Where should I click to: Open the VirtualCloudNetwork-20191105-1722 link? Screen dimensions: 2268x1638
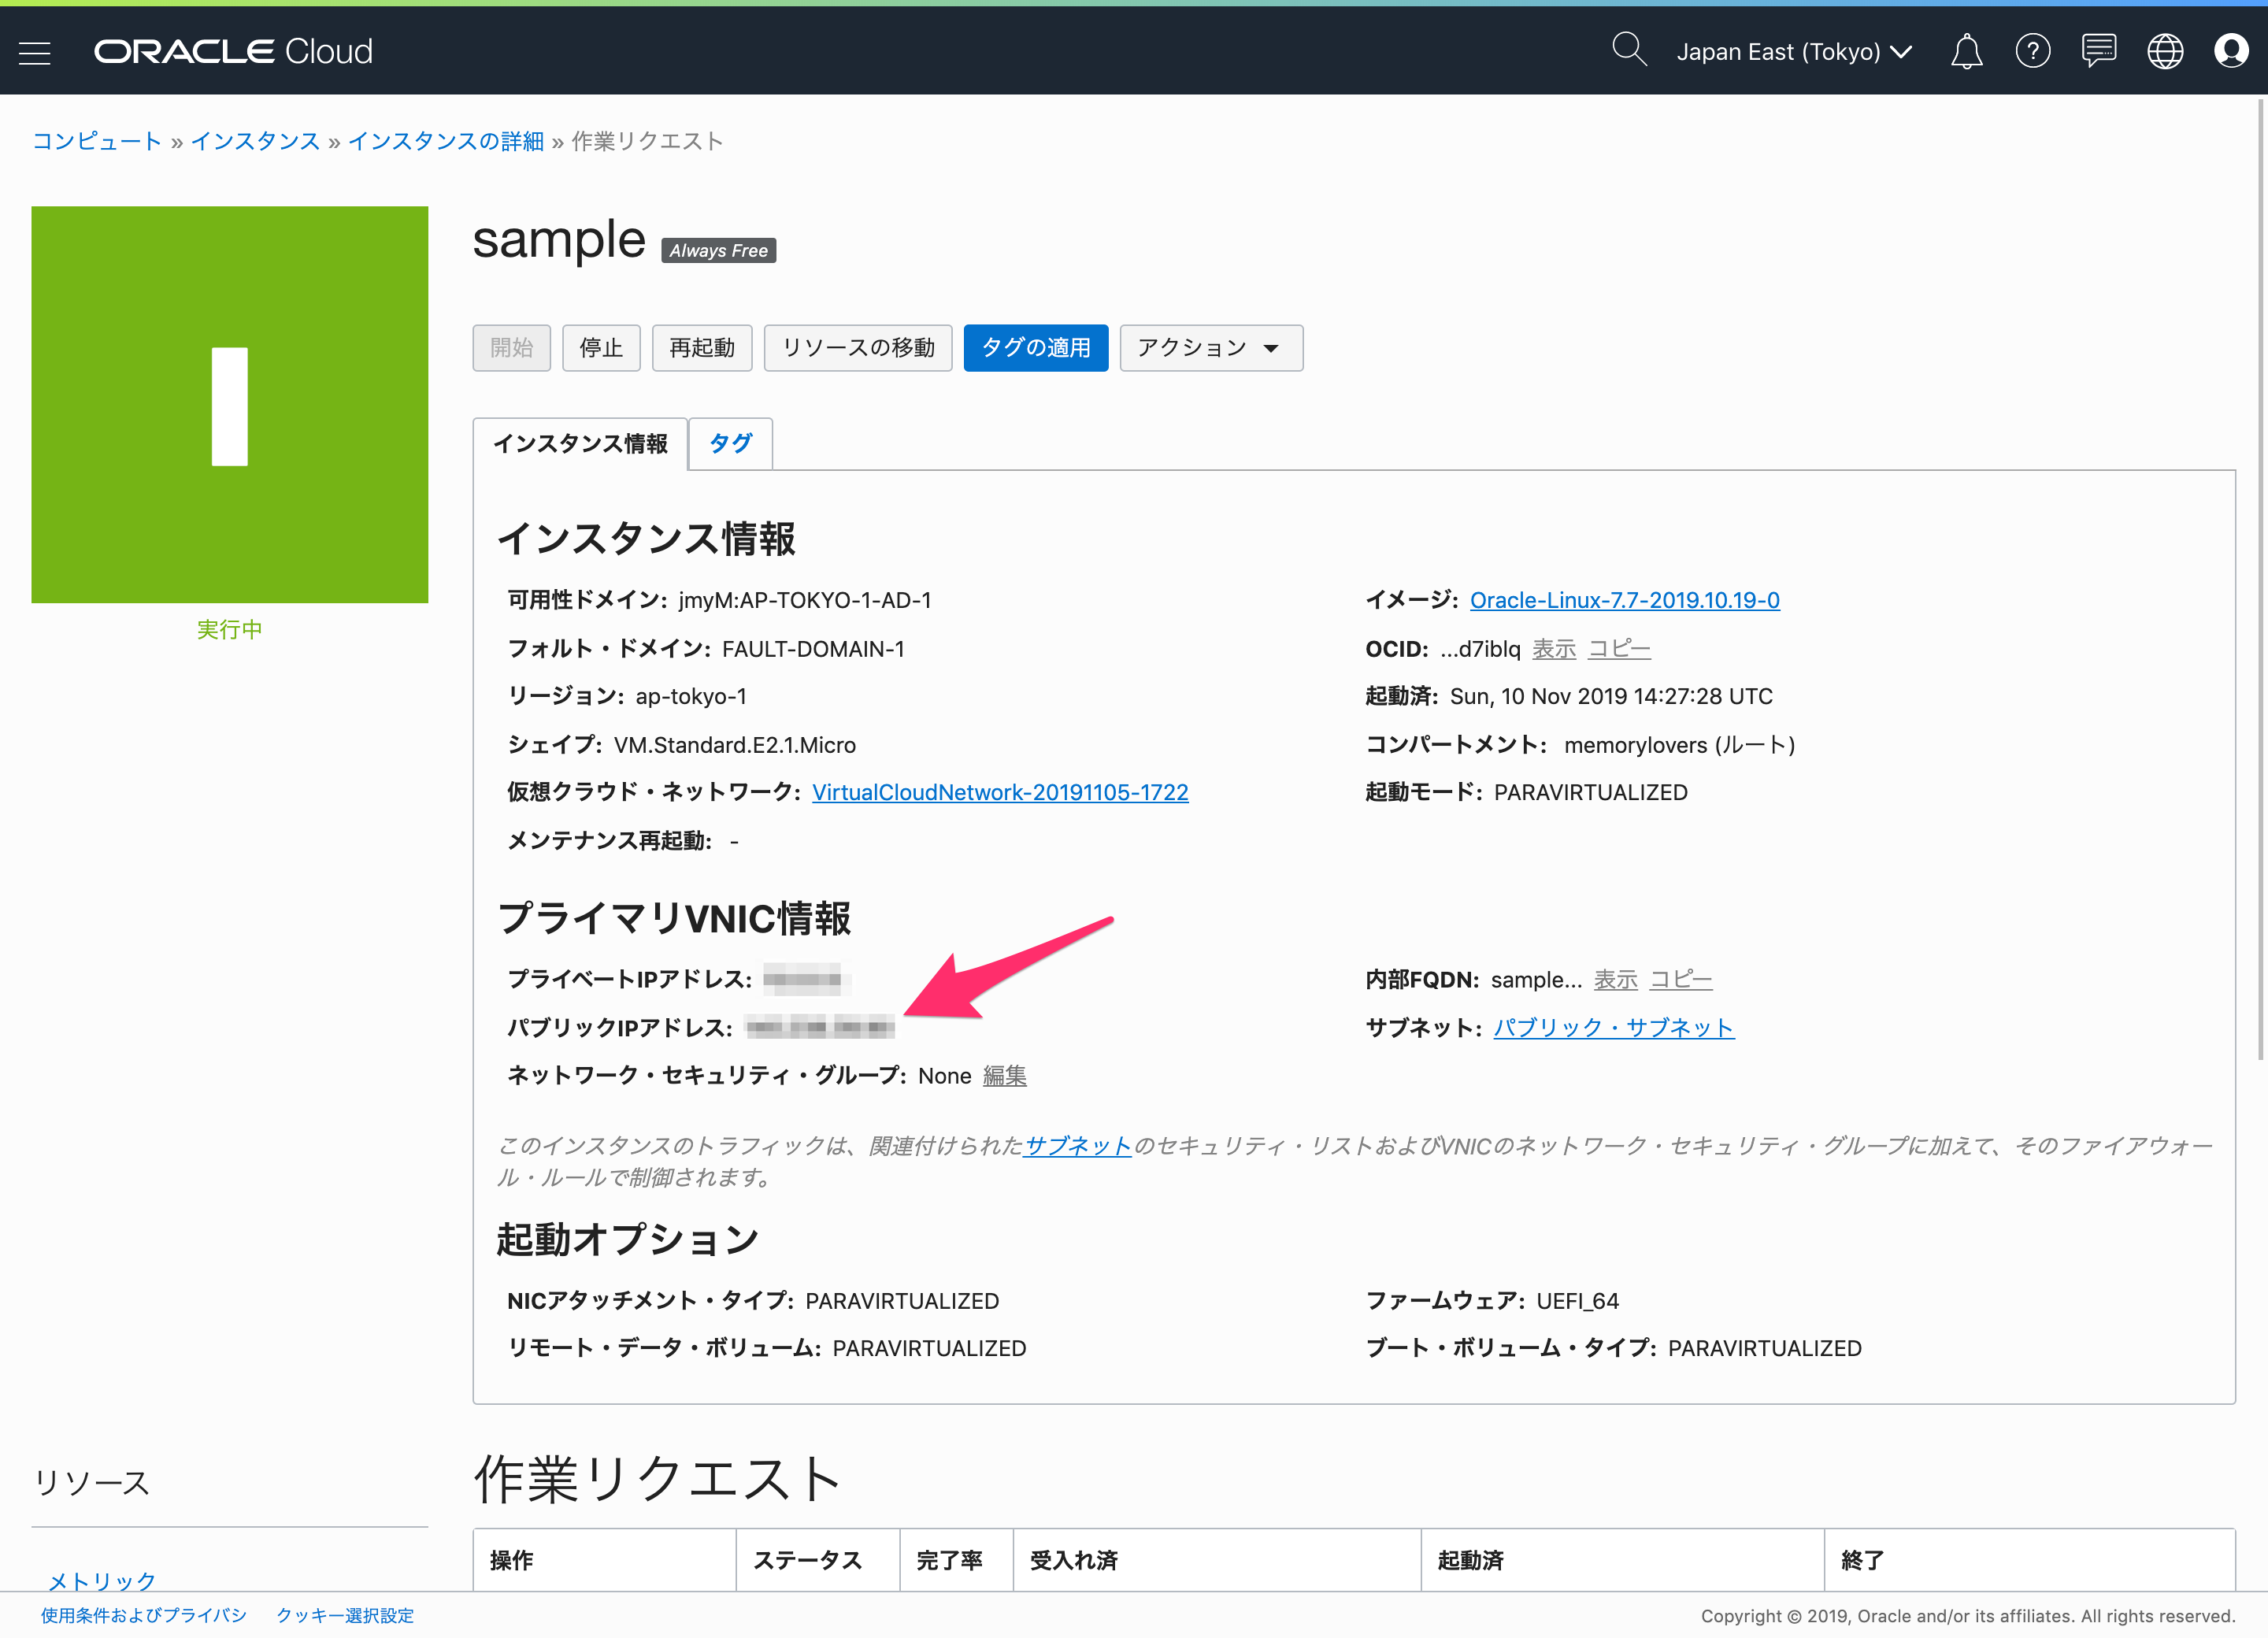tap(999, 792)
